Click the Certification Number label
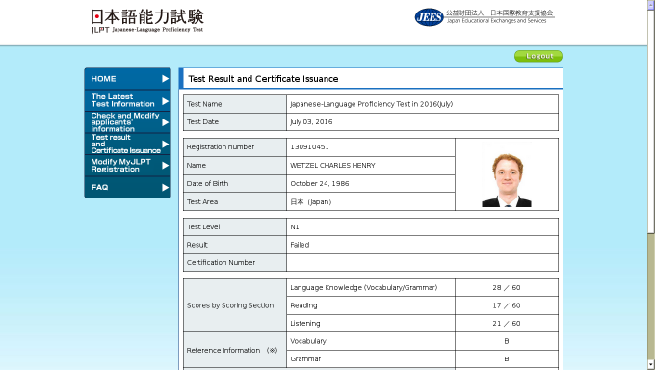 point(221,262)
